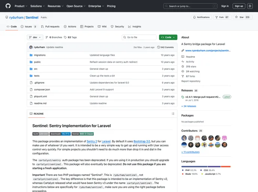Visit the Pricing page
This screenshot has height=192, width=258.
(x=111, y=6)
